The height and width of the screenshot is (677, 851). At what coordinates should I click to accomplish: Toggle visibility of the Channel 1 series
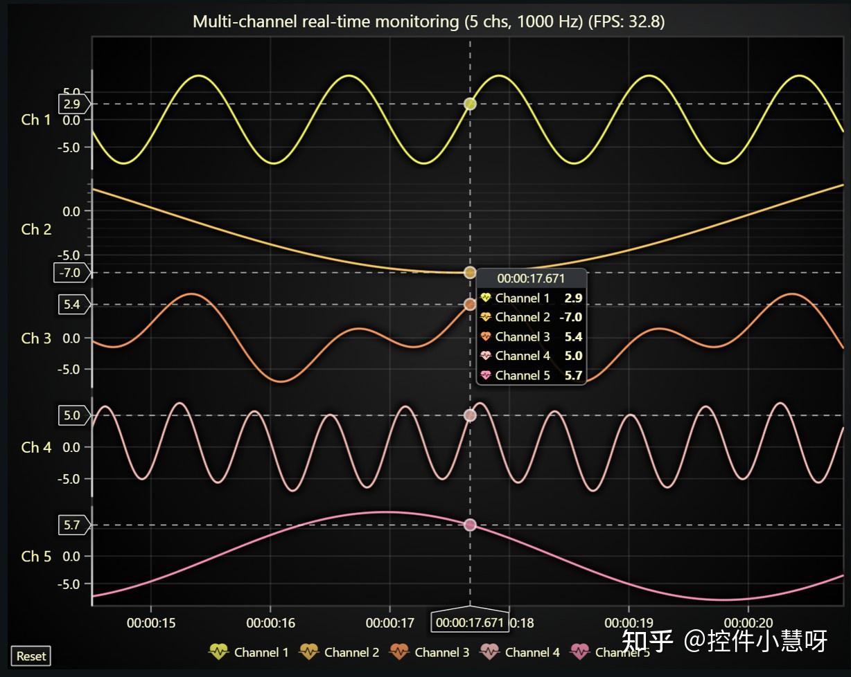(249, 651)
